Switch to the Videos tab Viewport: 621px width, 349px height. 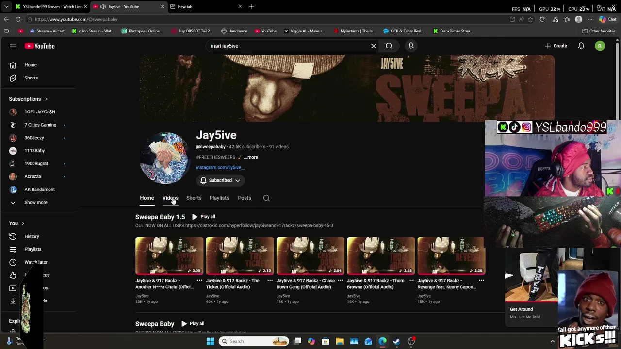coord(170,198)
